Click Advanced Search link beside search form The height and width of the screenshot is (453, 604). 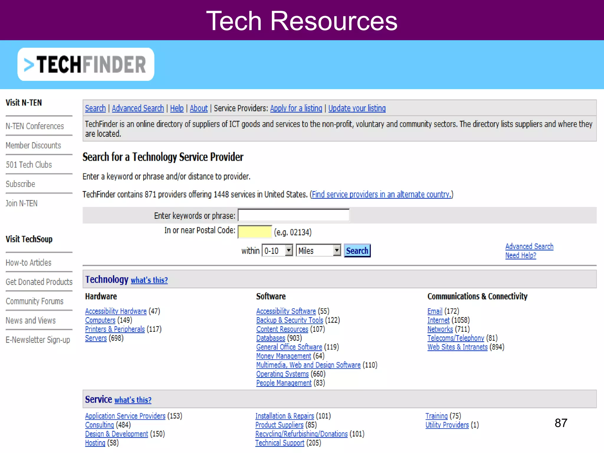pyautogui.click(x=529, y=246)
